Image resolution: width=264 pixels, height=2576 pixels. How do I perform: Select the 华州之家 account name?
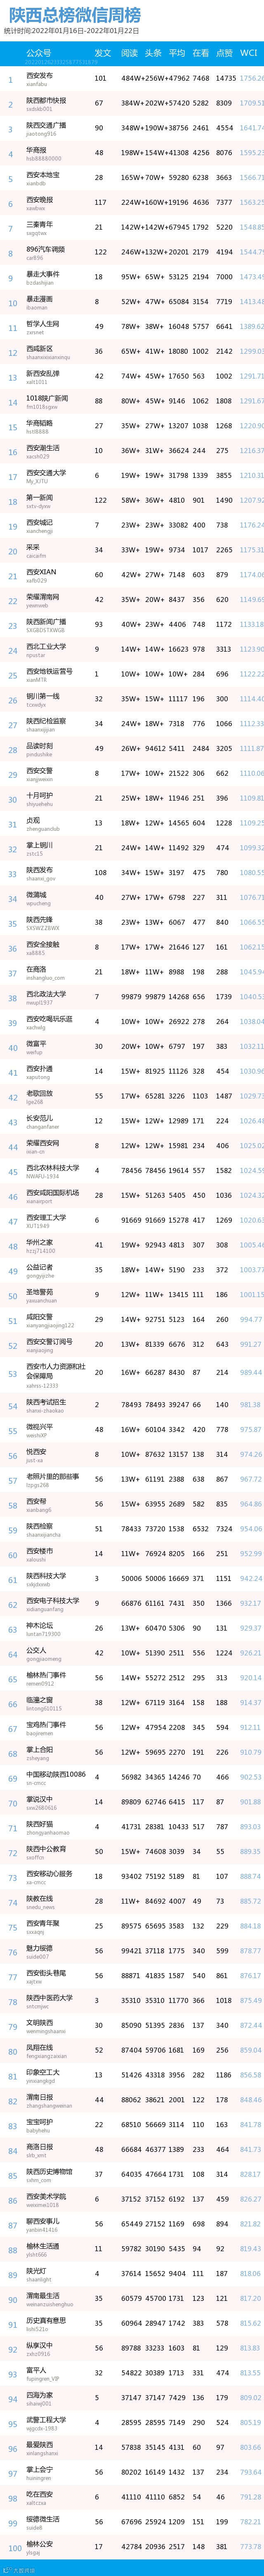pos(40,1242)
